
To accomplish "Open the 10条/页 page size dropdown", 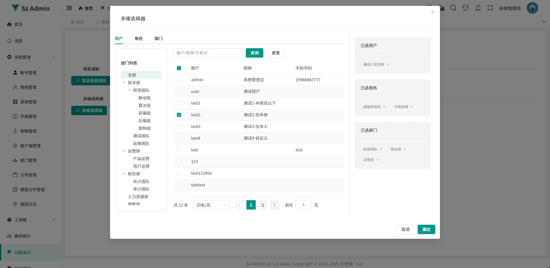I will click(x=211, y=205).
